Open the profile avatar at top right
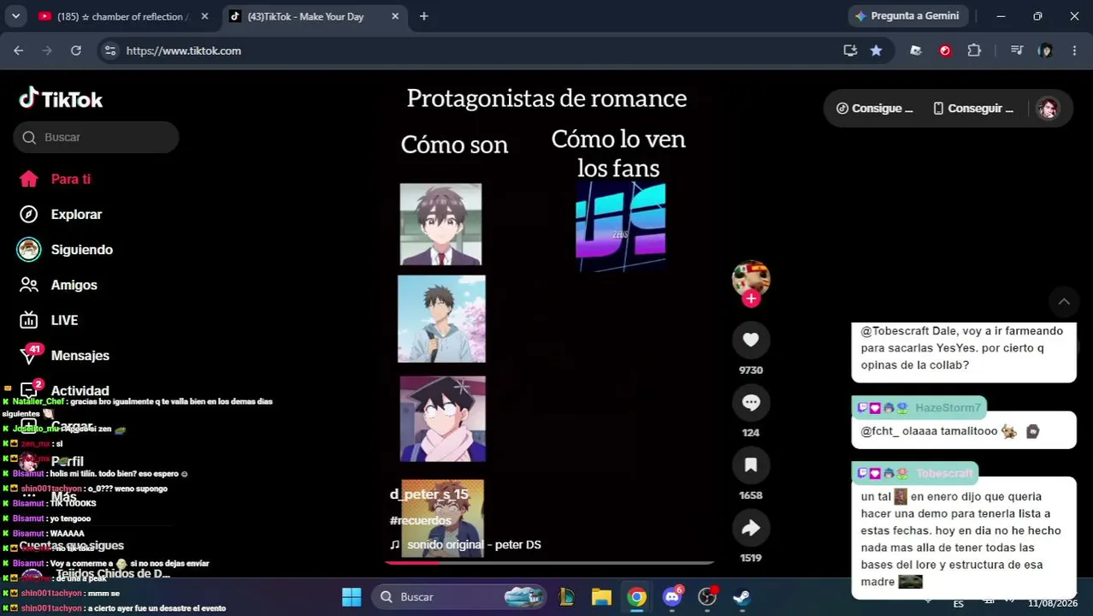 click(1048, 109)
